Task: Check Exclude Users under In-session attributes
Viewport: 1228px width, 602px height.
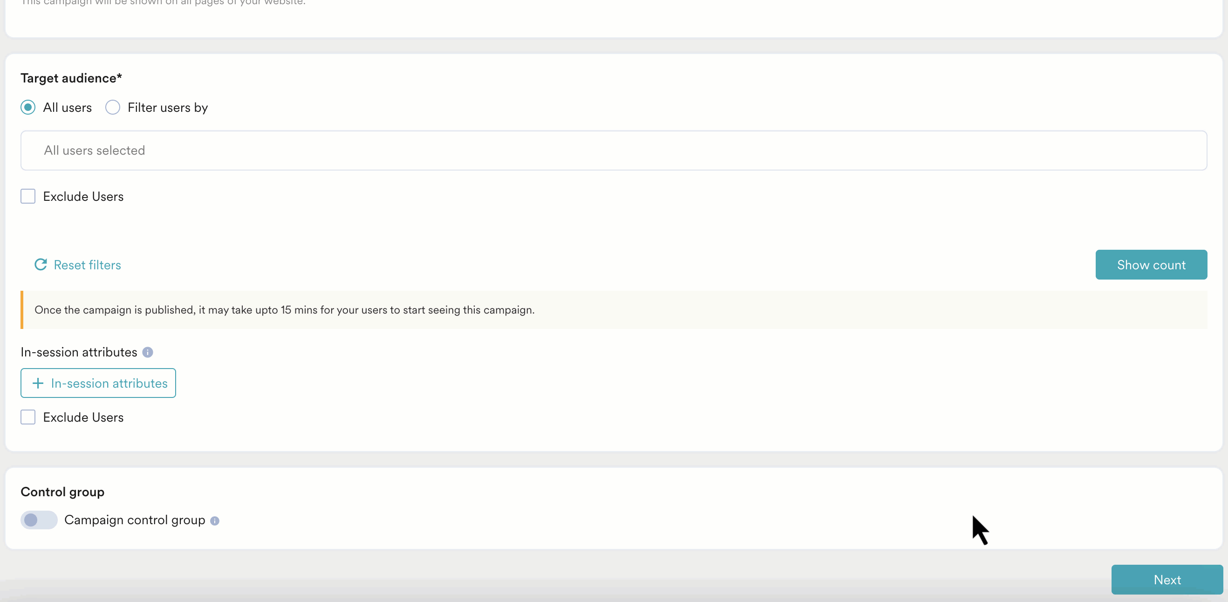Action: tap(28, 417)
